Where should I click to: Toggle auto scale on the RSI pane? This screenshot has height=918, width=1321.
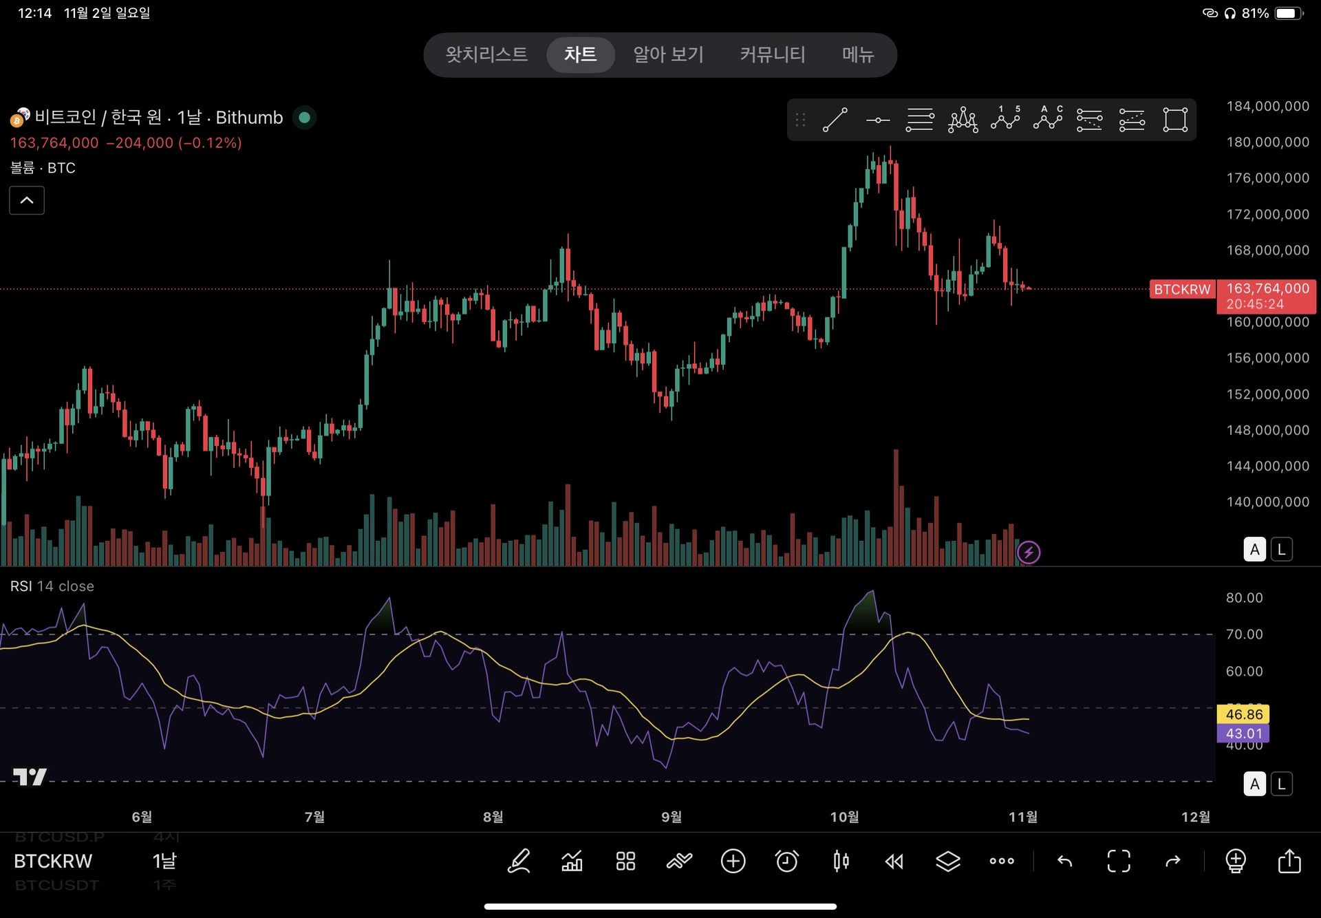coord(1254,784)
